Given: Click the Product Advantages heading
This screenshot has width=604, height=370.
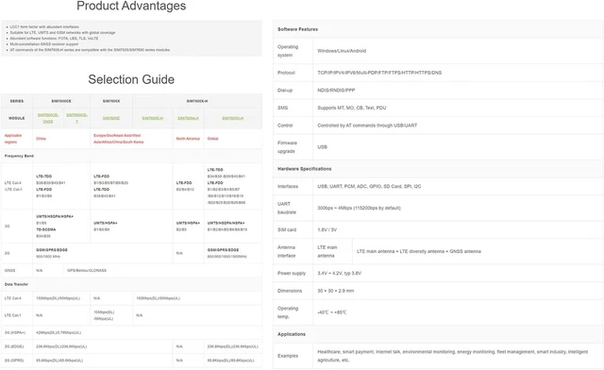Looking at the screenshot, I should (x=131, y=6).
